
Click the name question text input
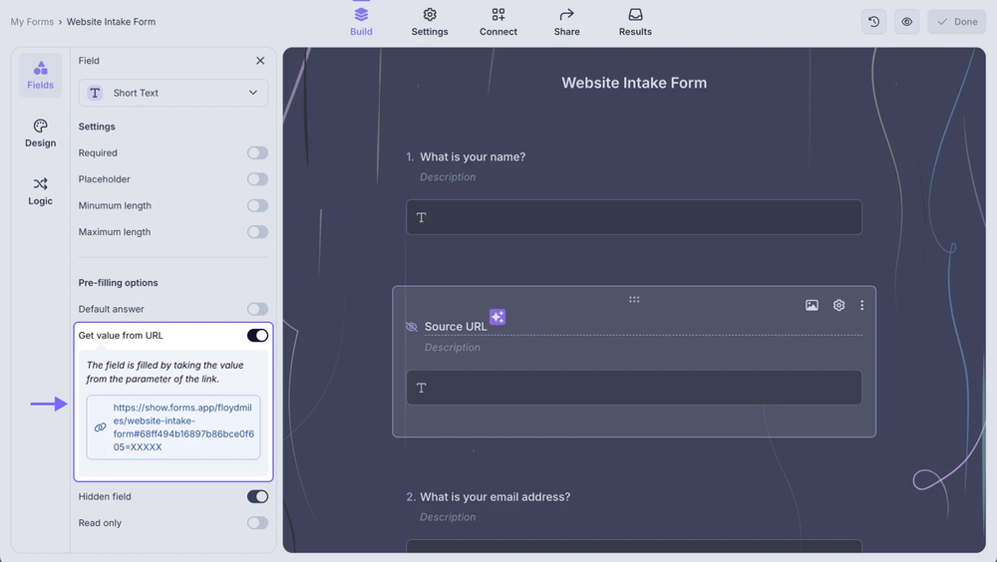coord(634,217)
